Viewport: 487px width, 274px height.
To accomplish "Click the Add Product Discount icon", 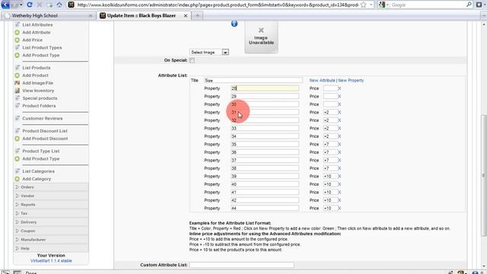I will 17,139.
